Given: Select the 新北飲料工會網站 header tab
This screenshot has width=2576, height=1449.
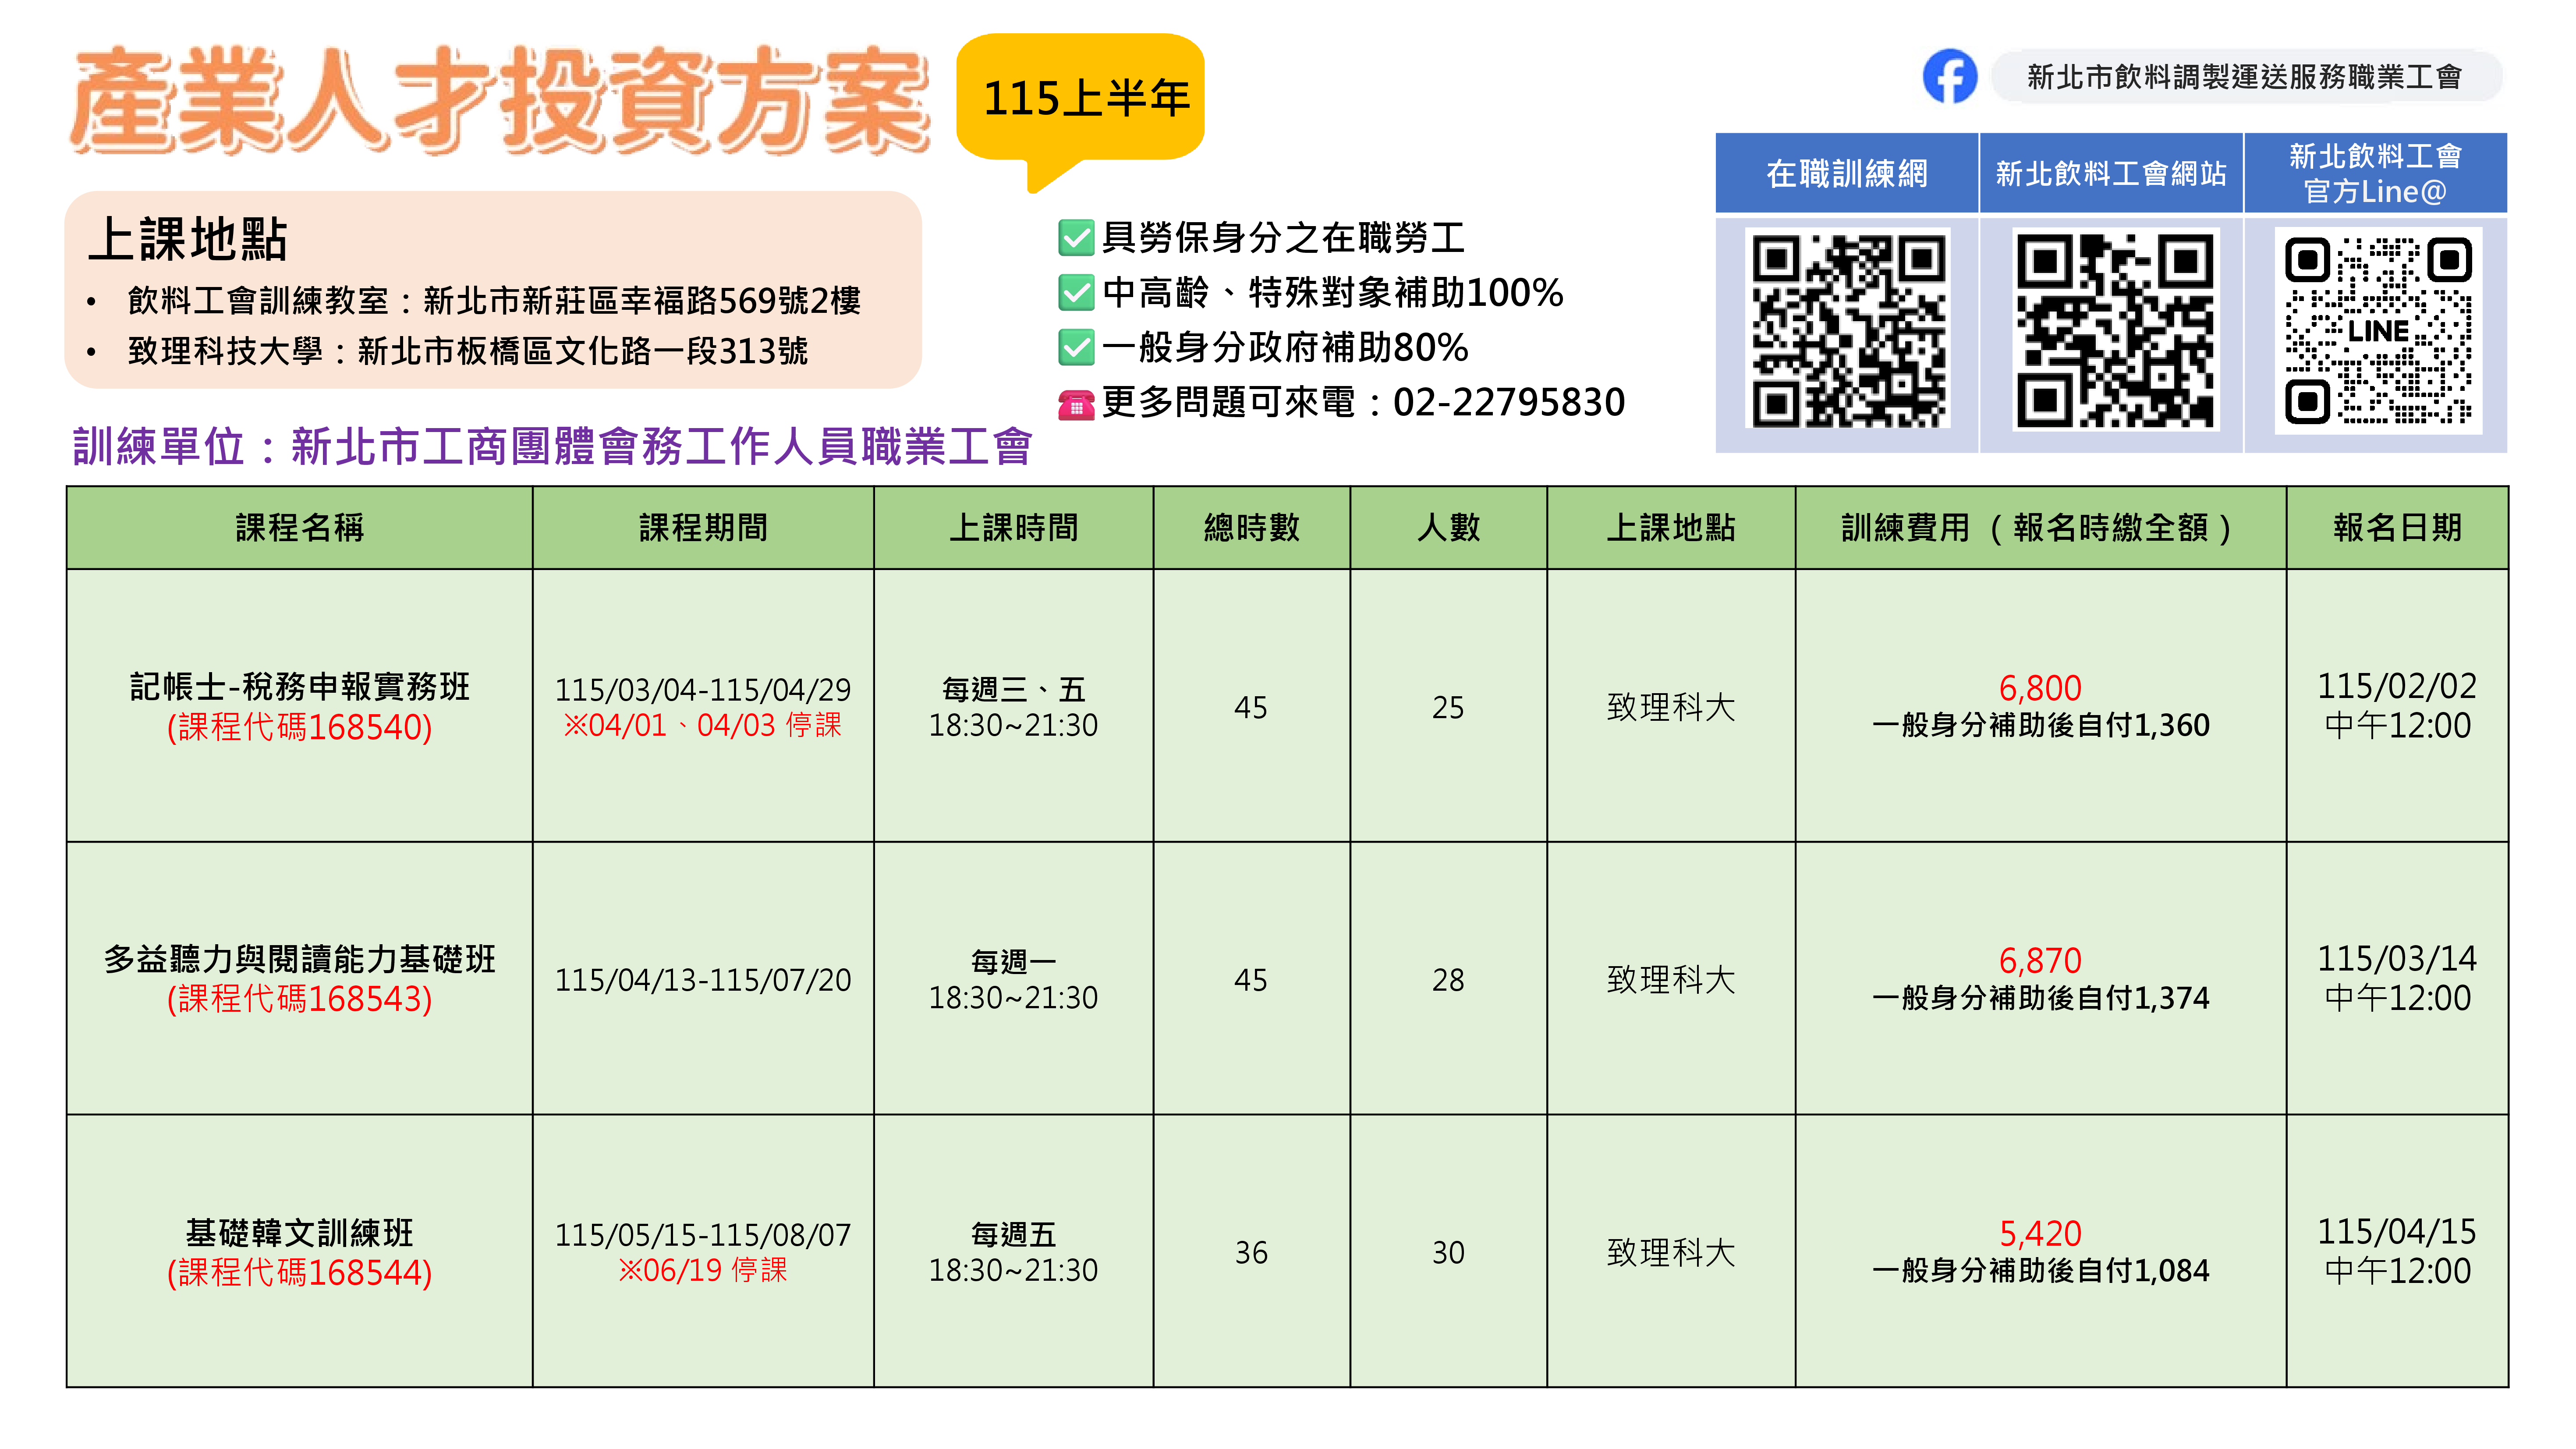Looking at the screenshot, I should [2111, 173].
